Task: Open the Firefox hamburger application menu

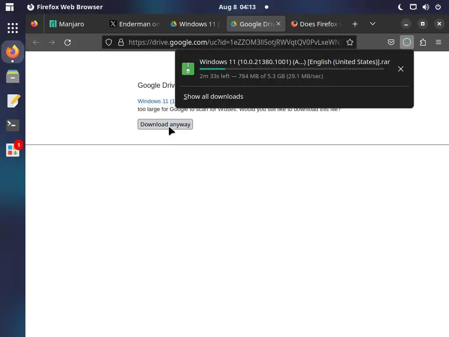Action: pyautogui.click(x=438, y=43)
